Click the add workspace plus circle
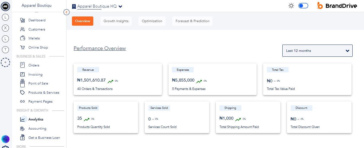Screen dimensions: 364x148 coord(5,62)
